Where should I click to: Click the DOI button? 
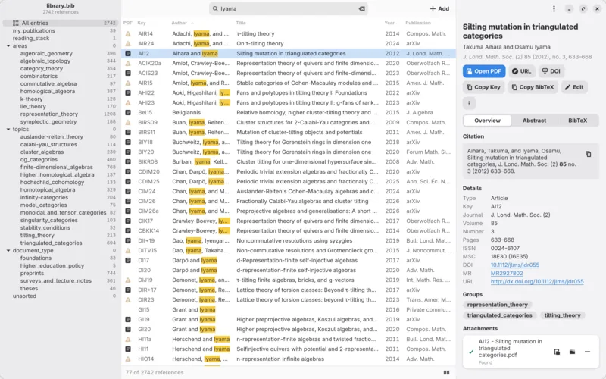(551, 71)
